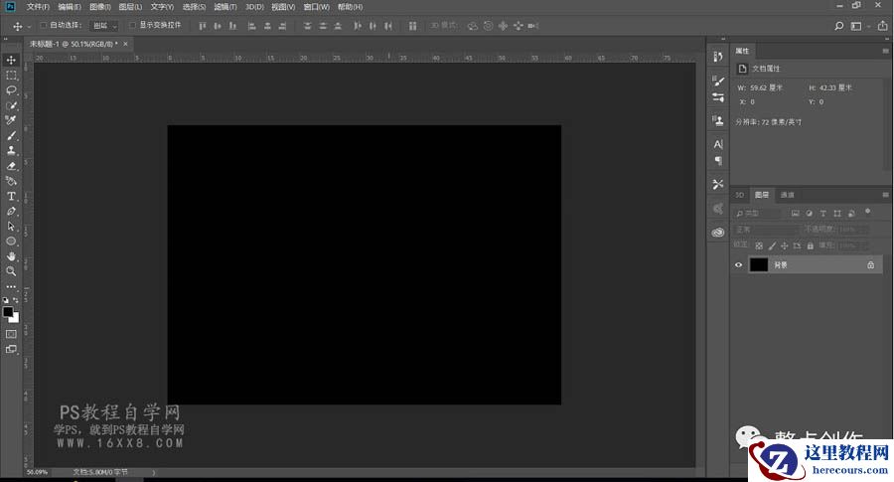Enable the 自动选择 checkbox
This screenshot has width=894, height=482.
[44, 25]
